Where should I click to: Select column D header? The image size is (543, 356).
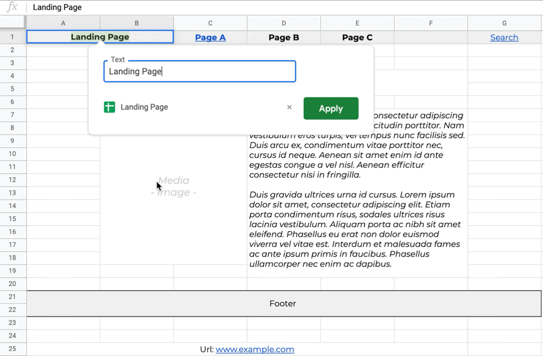[x=283, y=23]
